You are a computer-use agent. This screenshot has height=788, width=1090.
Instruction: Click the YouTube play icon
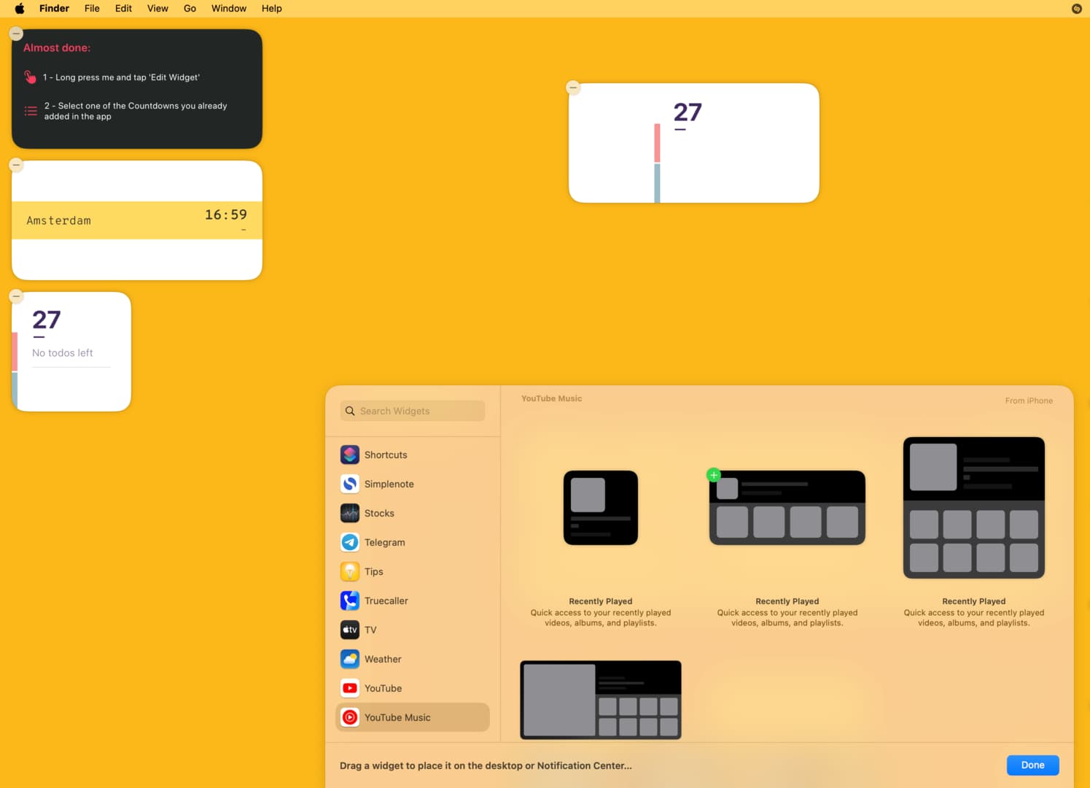350,688
